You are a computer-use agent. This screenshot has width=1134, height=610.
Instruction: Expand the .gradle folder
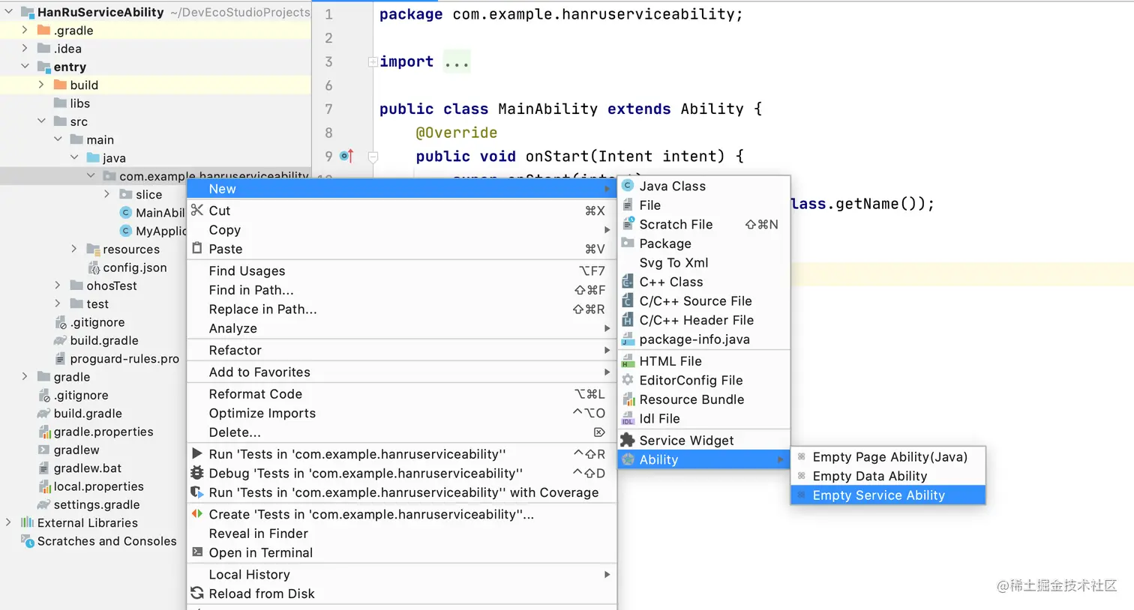coord(25,30)
